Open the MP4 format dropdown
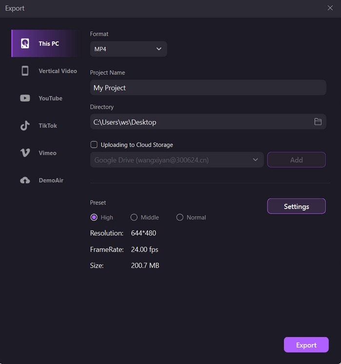This screenshot has height=364, width=341. point(129,49)
